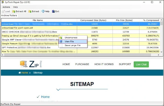Click the horizontal scrollbar thumb of the list
This screenshot has width=164, height=106.
(x=78, y=55)
